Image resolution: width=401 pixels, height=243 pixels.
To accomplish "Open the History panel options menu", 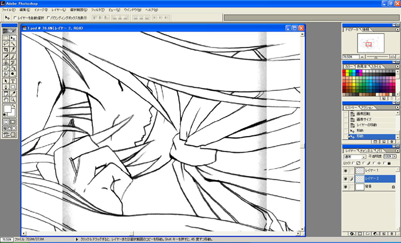I will tap(398, 107).
